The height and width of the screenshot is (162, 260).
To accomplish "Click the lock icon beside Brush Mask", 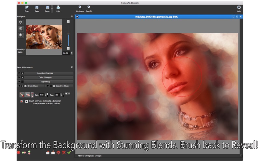I will tap(26, 86).
